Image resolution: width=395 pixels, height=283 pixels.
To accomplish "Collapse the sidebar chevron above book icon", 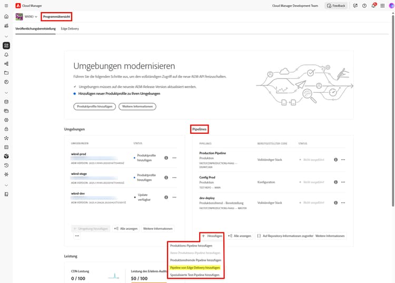I will 6,185.
